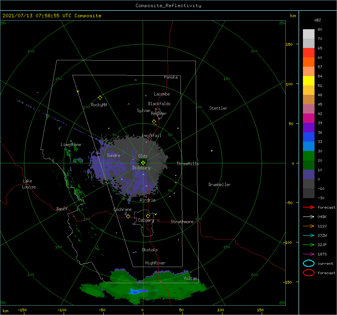The height and width of the screenshot is (315, 337).
Task: Click the Stettler town label
Action: (x=218, y=108)
